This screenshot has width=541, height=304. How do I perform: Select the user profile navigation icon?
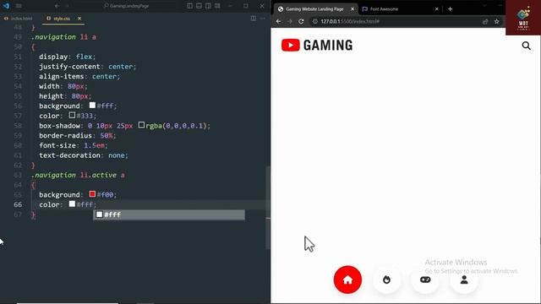(464, 280)
